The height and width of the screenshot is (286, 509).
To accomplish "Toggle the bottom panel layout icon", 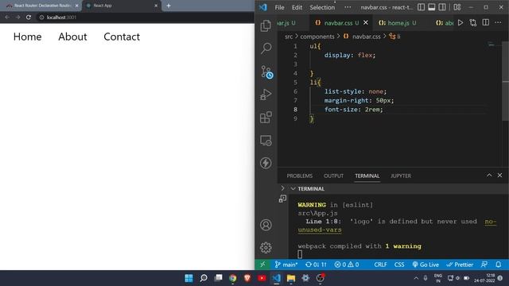I will pos(431,7).
